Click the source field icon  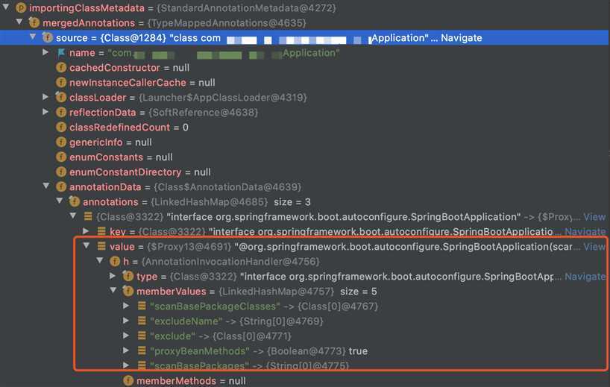click(x=48, y=37)
